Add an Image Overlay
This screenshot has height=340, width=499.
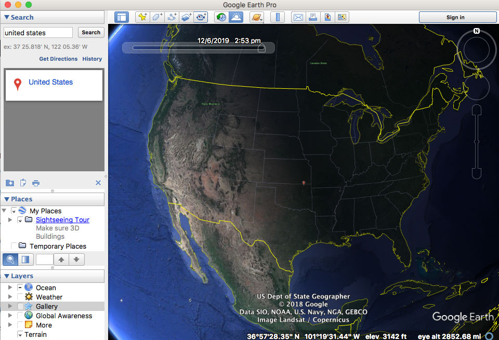tap(186, 17)
